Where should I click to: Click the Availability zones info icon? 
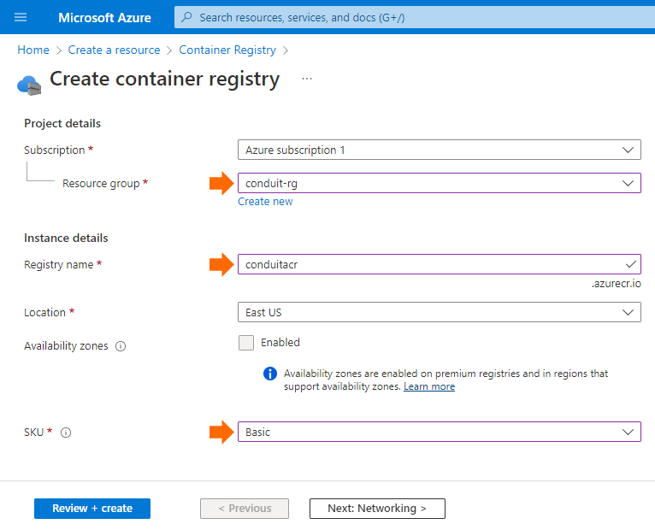(121, 346)
